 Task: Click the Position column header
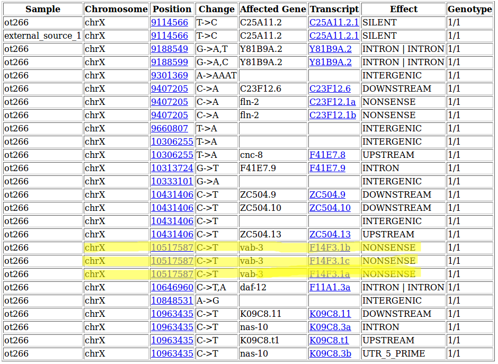pyautogui.click(x=172, y=9)
